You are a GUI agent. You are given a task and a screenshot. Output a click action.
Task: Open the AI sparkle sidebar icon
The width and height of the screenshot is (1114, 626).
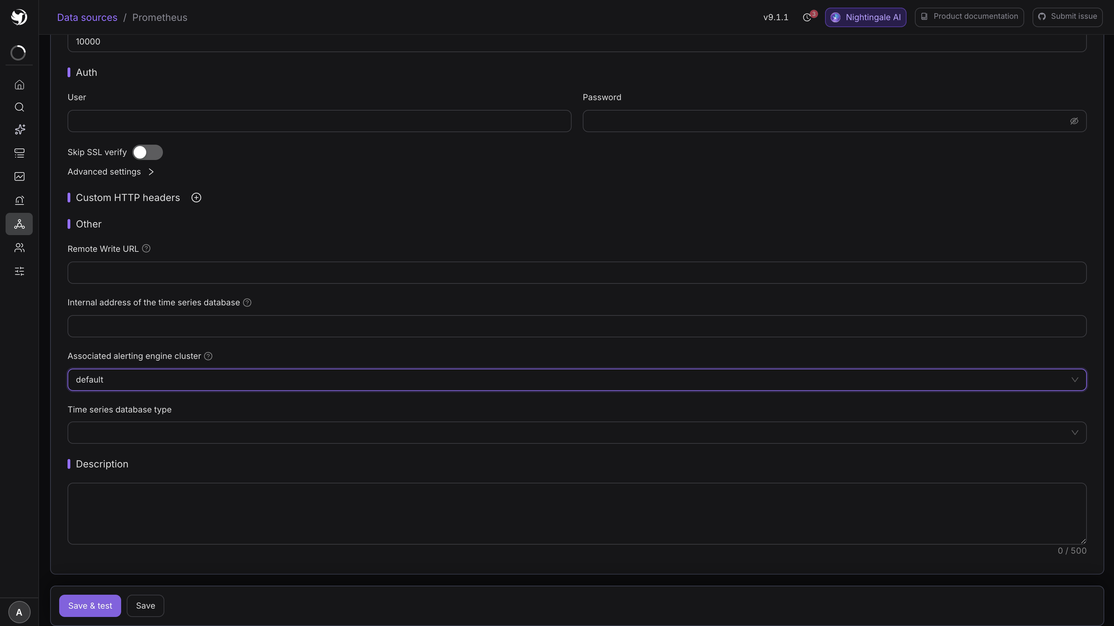click(x=19, y=130)
